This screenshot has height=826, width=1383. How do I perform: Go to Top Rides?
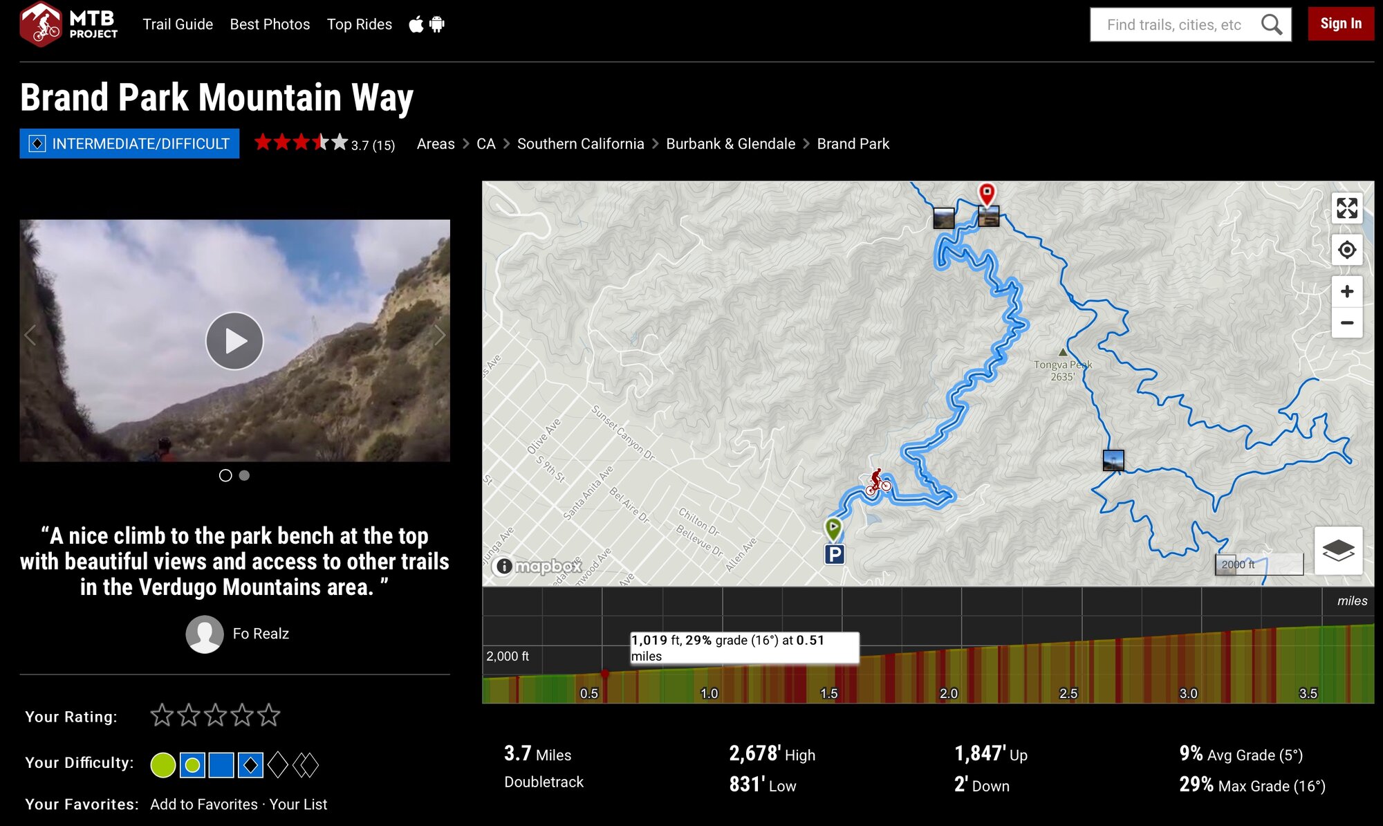359,25
